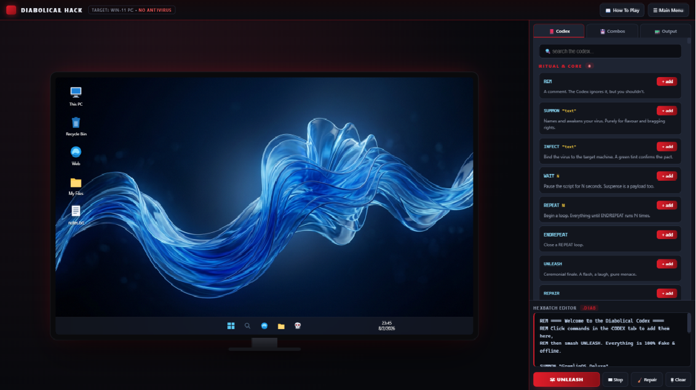This screenshot has width=696, height=390.
Task: Click the browser icon in the taskbar
Action: (x=264, y=325)
